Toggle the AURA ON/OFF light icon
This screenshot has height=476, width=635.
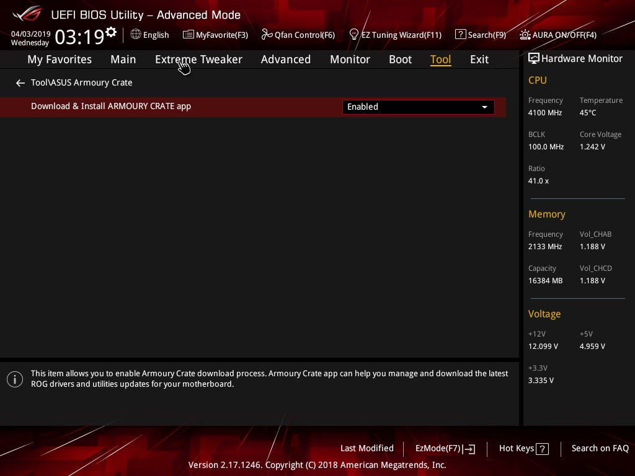click(525, 35)
